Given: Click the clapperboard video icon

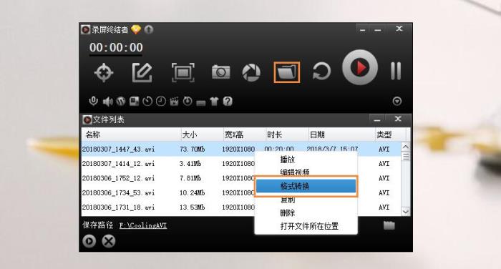Looking at the screenshot, I should point(174,102).
